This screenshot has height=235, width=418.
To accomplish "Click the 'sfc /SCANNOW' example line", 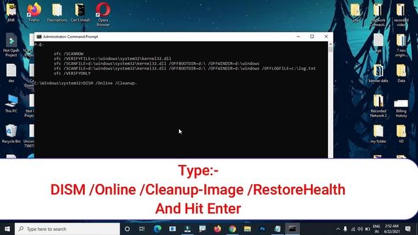I will point(69,54).
